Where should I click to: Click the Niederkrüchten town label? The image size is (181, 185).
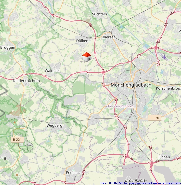pos(26,81)
